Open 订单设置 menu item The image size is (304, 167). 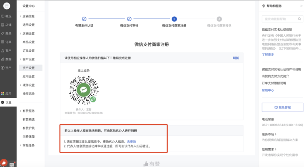tap(28, 51)
